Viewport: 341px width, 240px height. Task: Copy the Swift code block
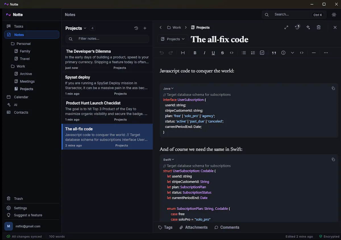tap(333, 160)
